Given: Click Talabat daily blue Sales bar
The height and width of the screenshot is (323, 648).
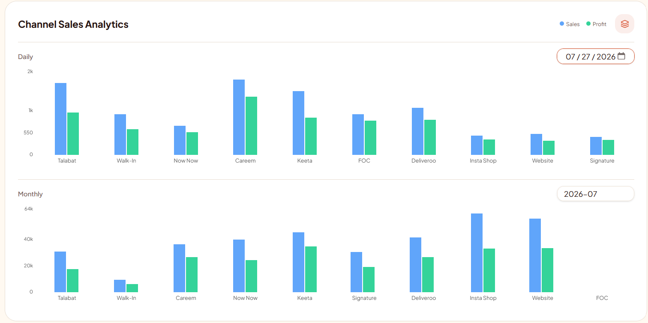Looking at the screenshot, I should click(x=61, y=119).
